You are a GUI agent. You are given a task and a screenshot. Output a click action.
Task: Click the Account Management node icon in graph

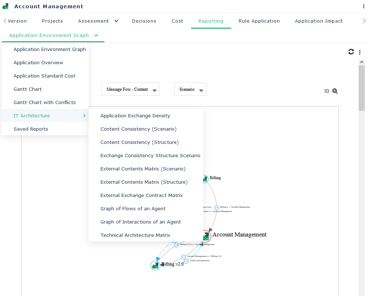tap(206, 236)
